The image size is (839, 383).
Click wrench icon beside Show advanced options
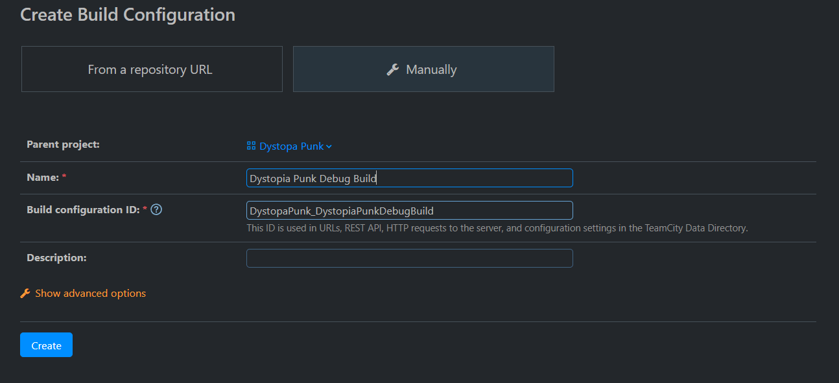25,294
